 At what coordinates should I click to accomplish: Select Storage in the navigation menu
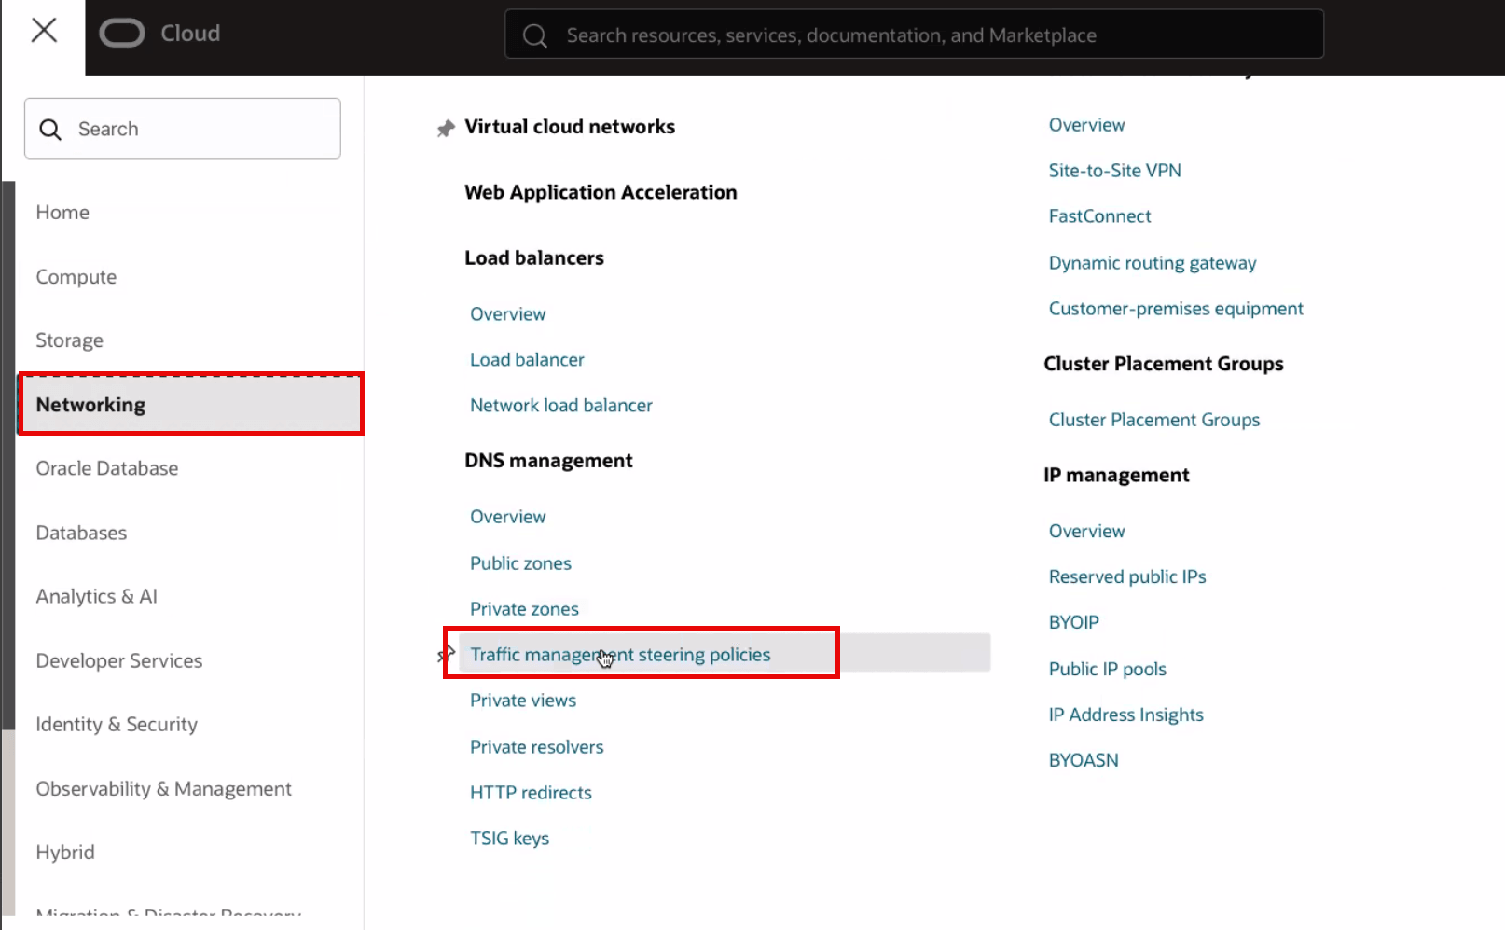(70, 340)
